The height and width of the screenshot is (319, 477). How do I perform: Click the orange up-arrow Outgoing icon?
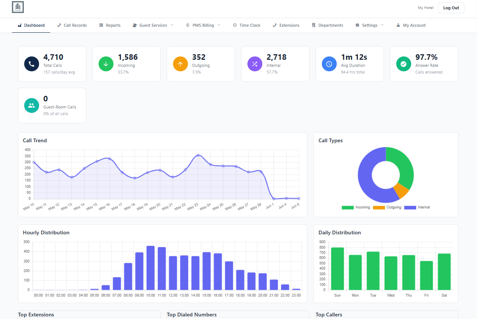coord(180,64)
